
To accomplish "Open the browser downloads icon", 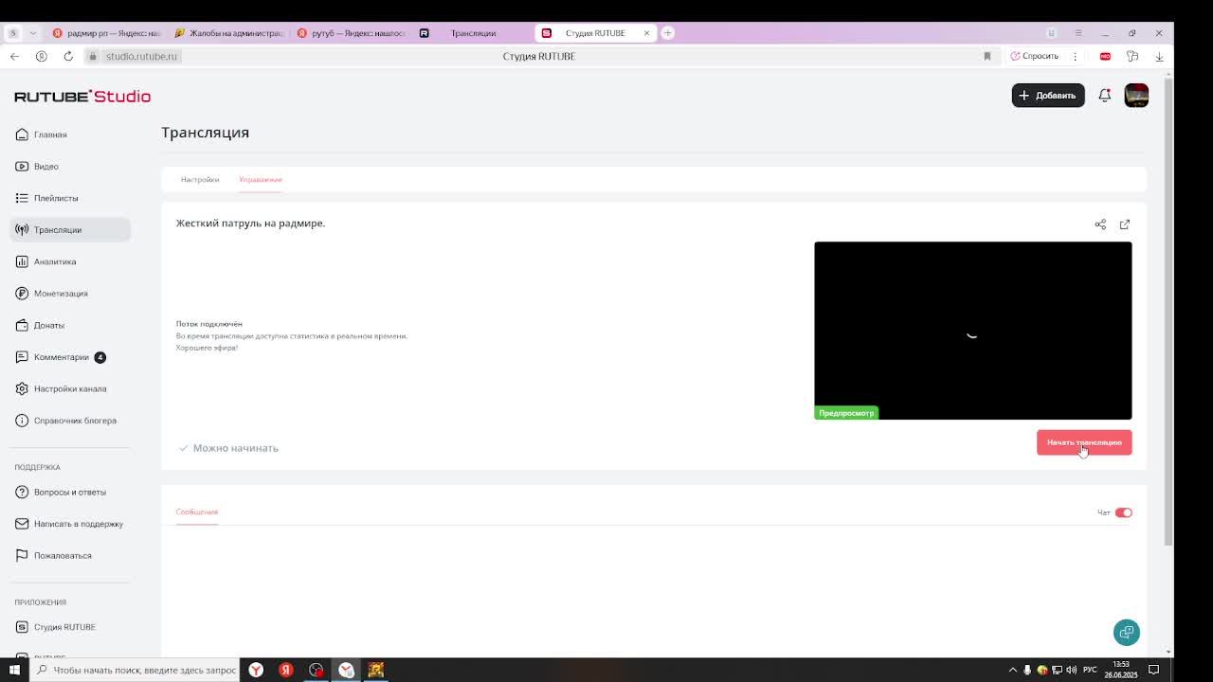I will coord(1159,56).
